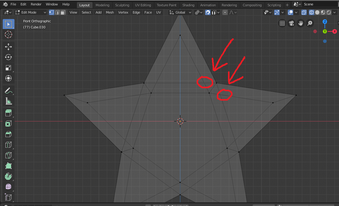Select the Loop Cut tool
339x206 pixels.
[8, 145]
